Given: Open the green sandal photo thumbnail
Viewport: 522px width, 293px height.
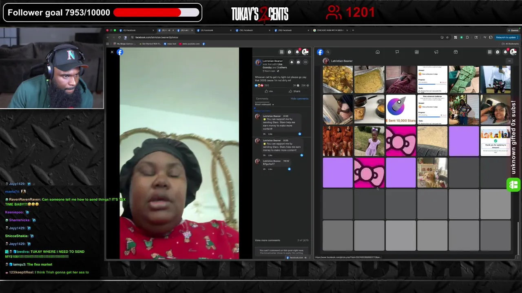Looking at the screenshot, I should [464, 79].
